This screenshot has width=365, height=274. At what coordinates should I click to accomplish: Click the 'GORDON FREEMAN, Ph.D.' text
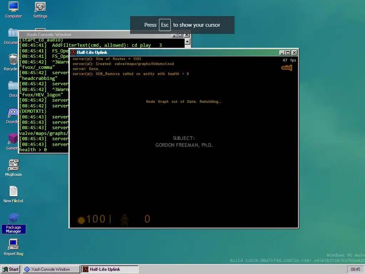[x=184, y=145]
